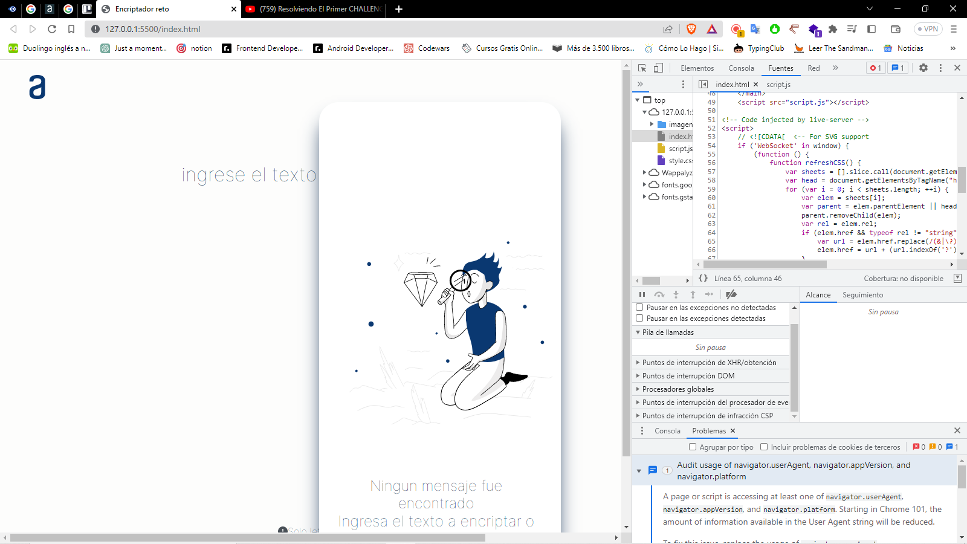
Task: Enable Pausar en las excepciones detectadas
Action: 639,319
